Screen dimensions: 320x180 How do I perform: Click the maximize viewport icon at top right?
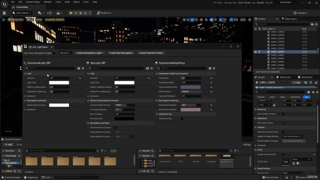click(250, 19)
